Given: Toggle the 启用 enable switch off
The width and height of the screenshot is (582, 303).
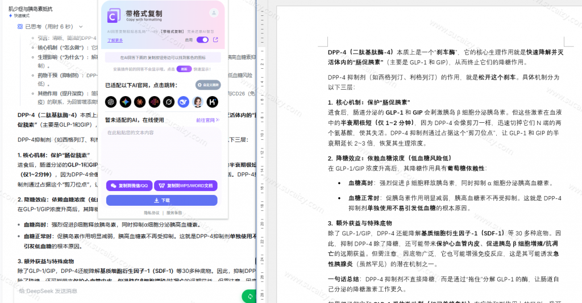Looking at the screenshot, I should coord(202,40).
